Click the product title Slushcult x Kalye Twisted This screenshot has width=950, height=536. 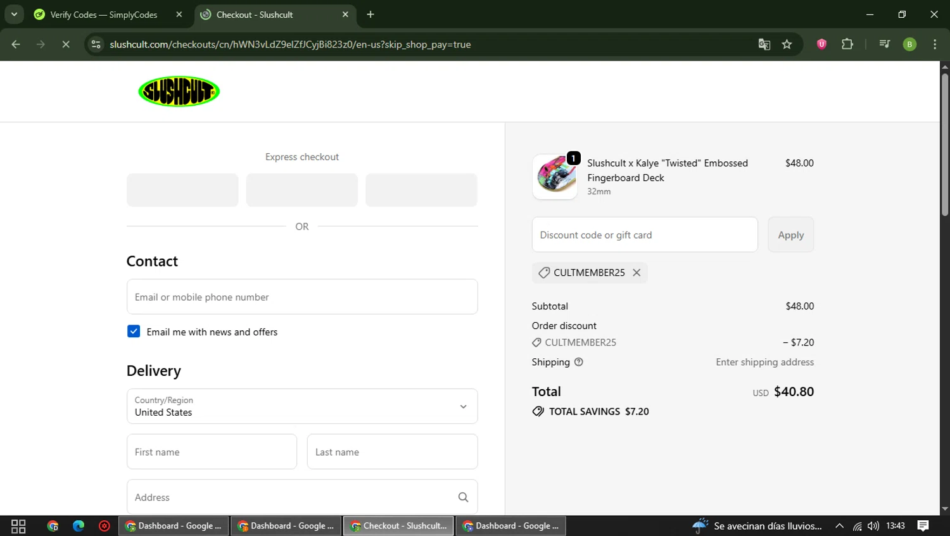click(668, 170)
